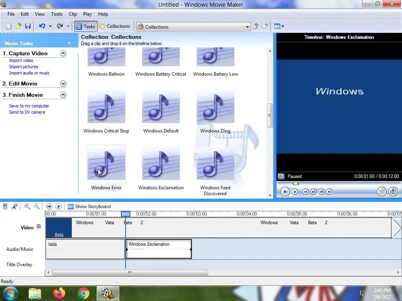Click the preview seek bar slider handle

296,183
